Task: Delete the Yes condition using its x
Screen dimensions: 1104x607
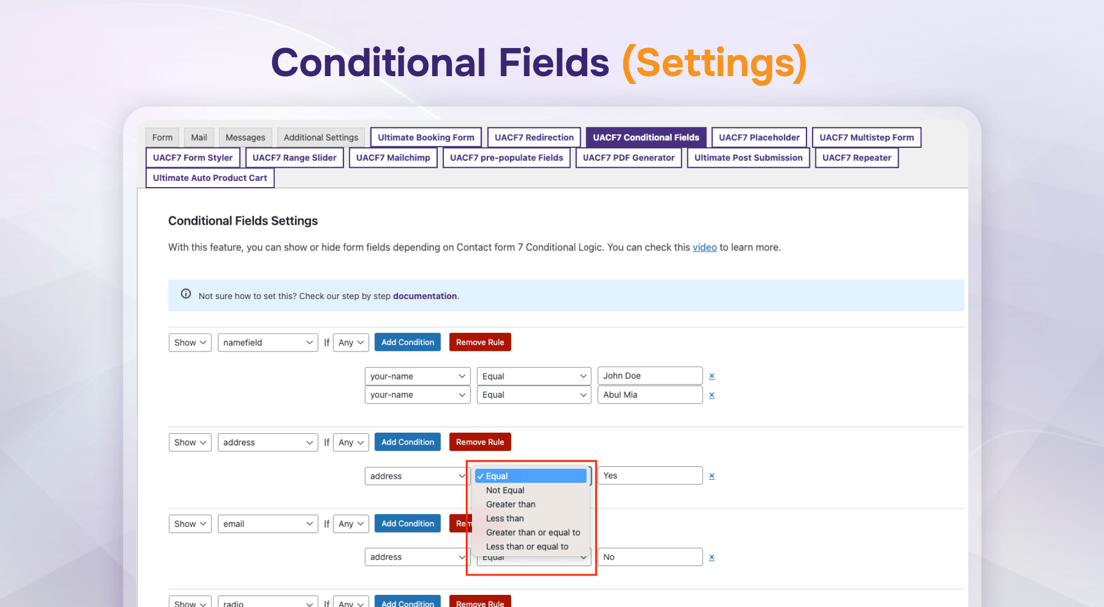Action: tap(712, 476)
